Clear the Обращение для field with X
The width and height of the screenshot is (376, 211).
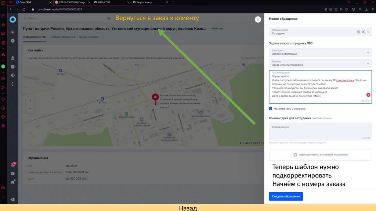(x=363, y=32)
